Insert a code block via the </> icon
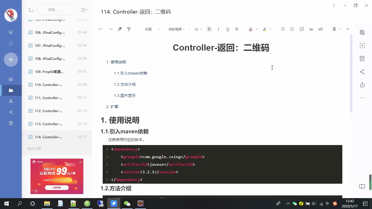The image size is (372, 209). click(321, 29)
